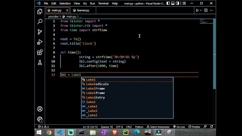This screenshot has height=136, width=242.
Task: Click the VS Code logo in title bar
Action: pos(39,3)
